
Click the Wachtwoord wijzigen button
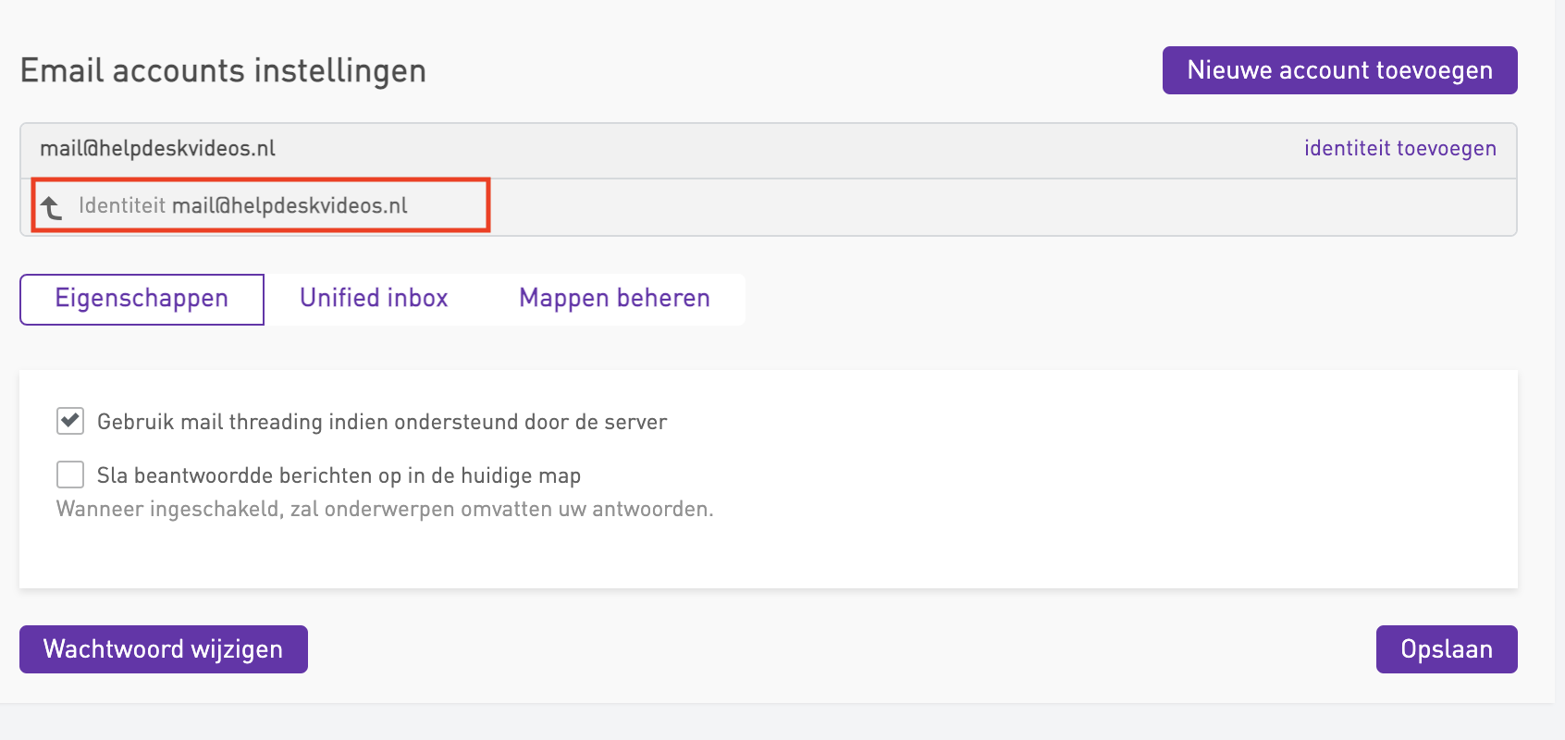pos(164,649)
